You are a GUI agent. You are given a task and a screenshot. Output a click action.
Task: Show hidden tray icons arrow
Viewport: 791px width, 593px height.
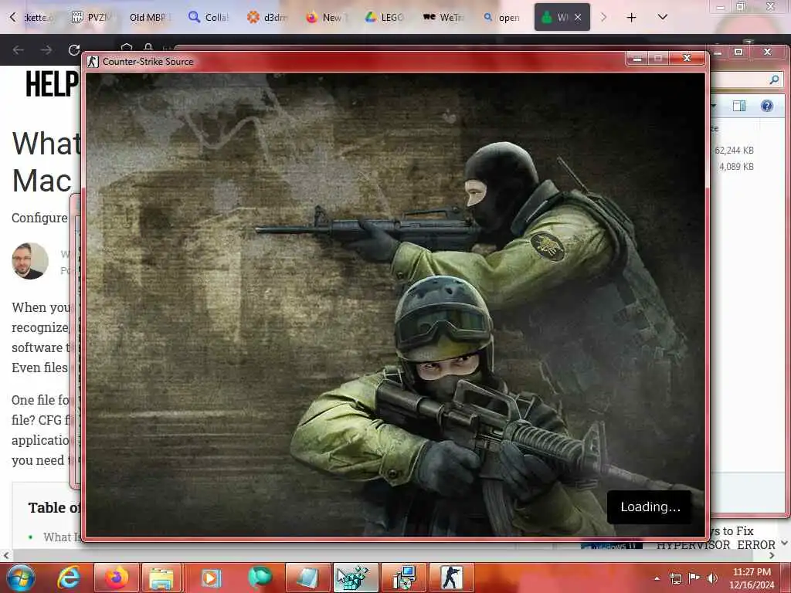[x=657, y=578]
